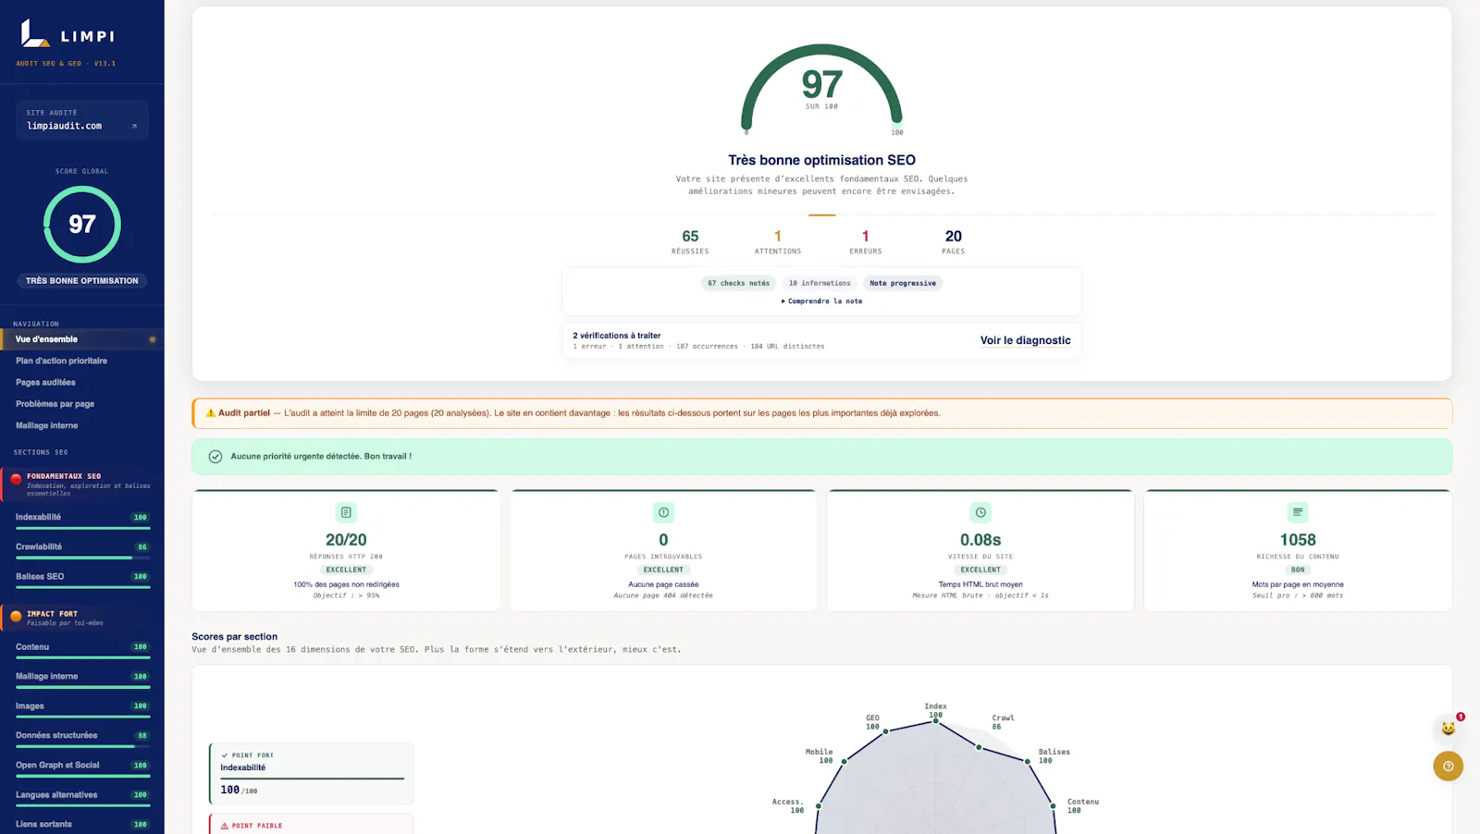Image resolution: width=1480 pixels, height=834 pixels.
Task: Click Excellent badge under 0.08s
Action: point(980,570)
